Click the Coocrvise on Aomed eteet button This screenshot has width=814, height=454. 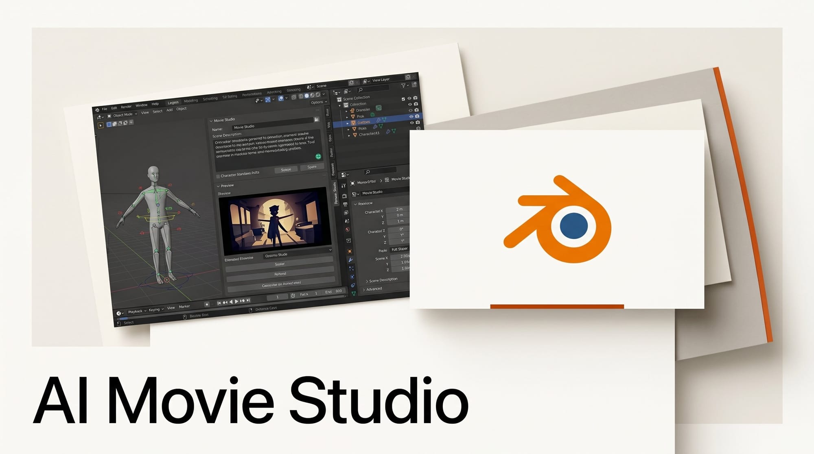[x=281, y=284]
